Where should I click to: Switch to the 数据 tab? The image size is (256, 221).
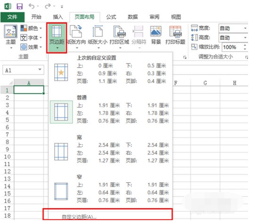[133, 17]
